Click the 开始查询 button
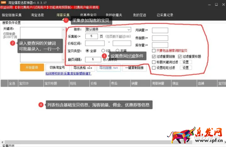 [x=32, y=68]
